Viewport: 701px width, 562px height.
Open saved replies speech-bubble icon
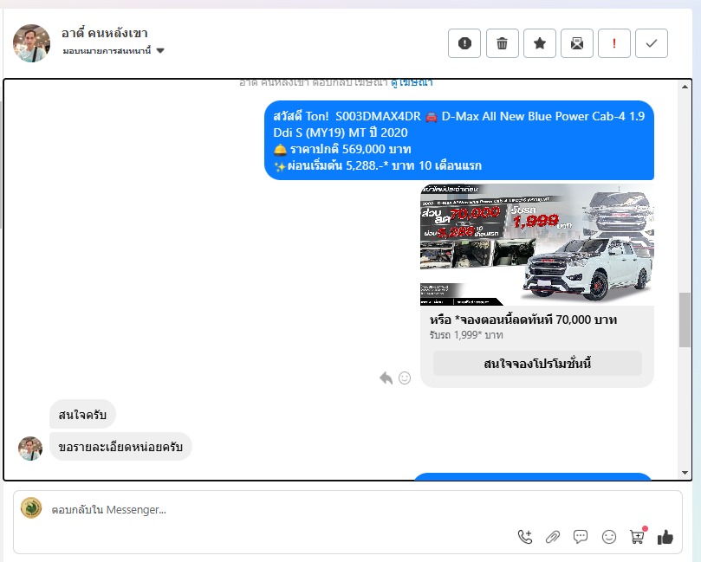coord(581,537)
